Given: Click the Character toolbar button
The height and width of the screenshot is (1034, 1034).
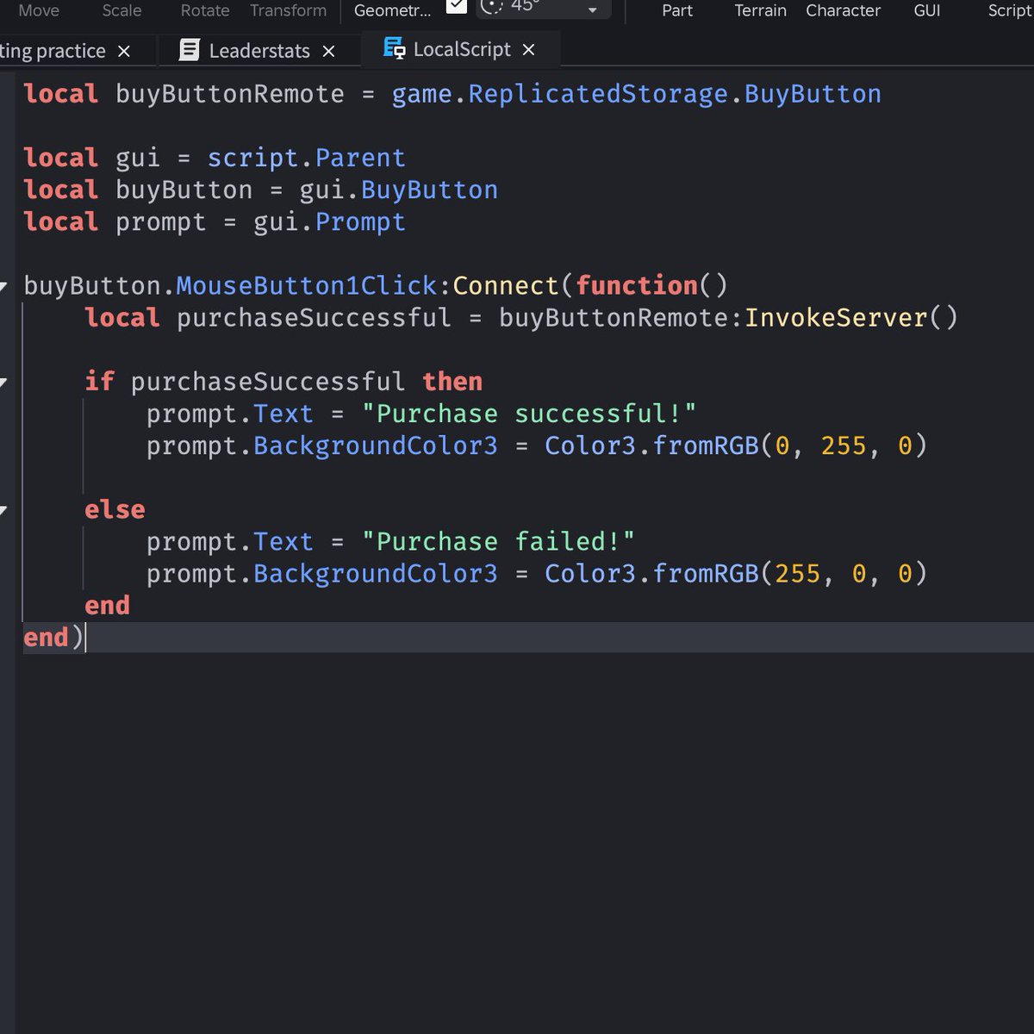Looking at the screenshot, I should [843, 10].
